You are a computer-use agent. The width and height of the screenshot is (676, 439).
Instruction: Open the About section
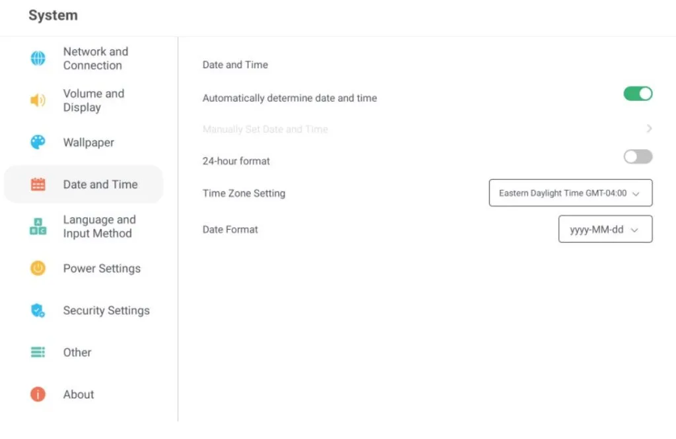pos(84,394)
